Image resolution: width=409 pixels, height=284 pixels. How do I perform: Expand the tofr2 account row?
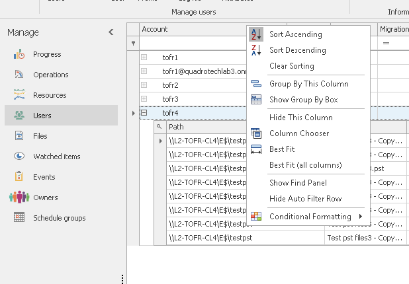[x=144, y=85]
